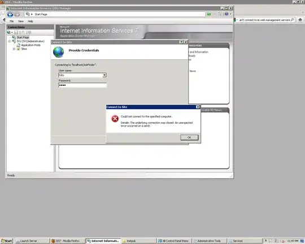The height and width of the screenshot is (244, 305).
Task: Click the Start Page address breadcrumb
Action: (x=41, y=14)
